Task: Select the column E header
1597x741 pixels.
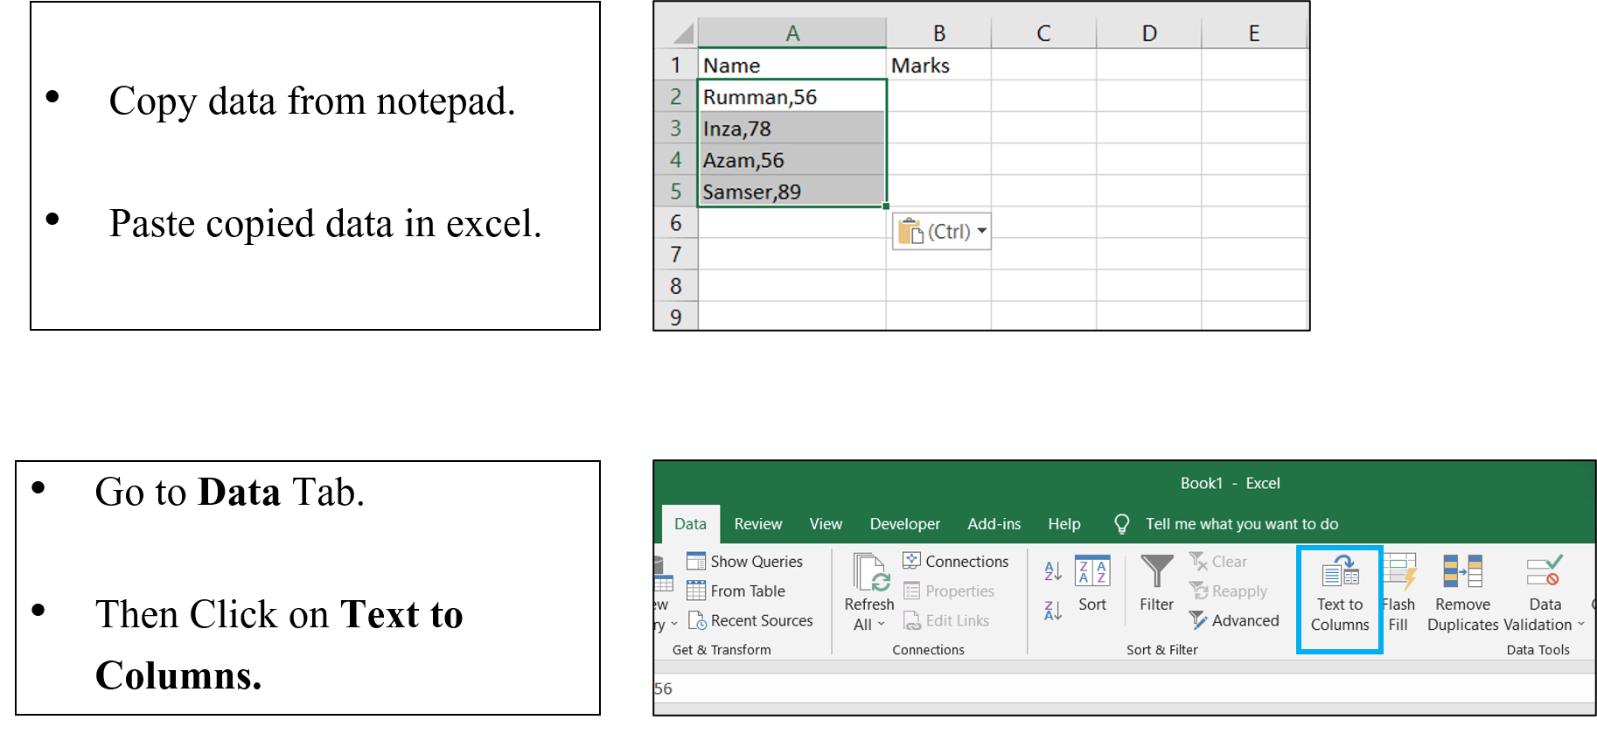Action: click(1254, 34)
